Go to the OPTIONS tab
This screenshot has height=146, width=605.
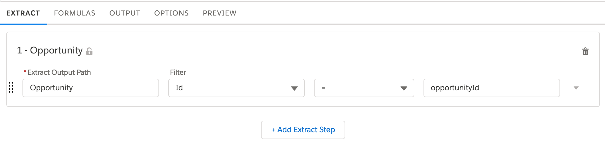171,13
